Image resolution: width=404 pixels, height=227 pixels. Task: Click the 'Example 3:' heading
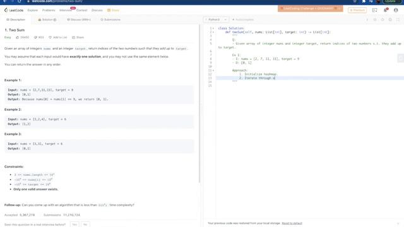pyautogui.click(x=13, y=134)
